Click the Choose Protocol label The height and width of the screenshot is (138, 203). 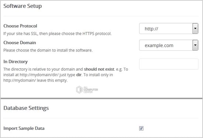coord(20,26)
